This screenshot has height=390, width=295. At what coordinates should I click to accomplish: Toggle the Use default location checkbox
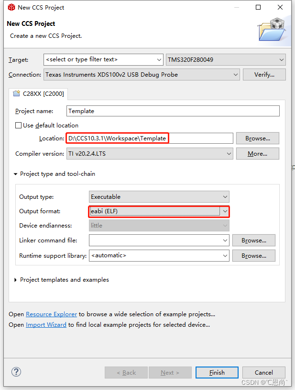(x=18, y=126)
